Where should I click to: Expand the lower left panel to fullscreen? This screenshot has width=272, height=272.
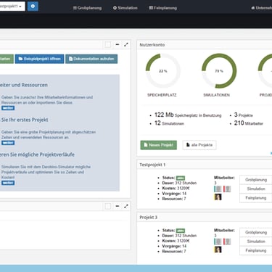point(126,206)
